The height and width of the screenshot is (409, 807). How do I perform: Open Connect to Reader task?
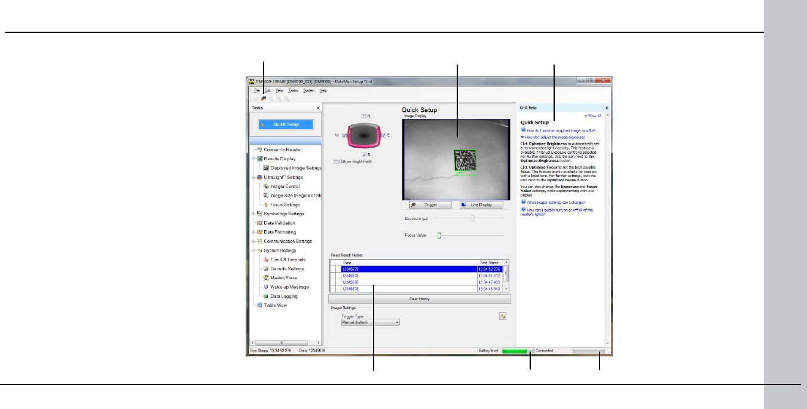(283, 149)
